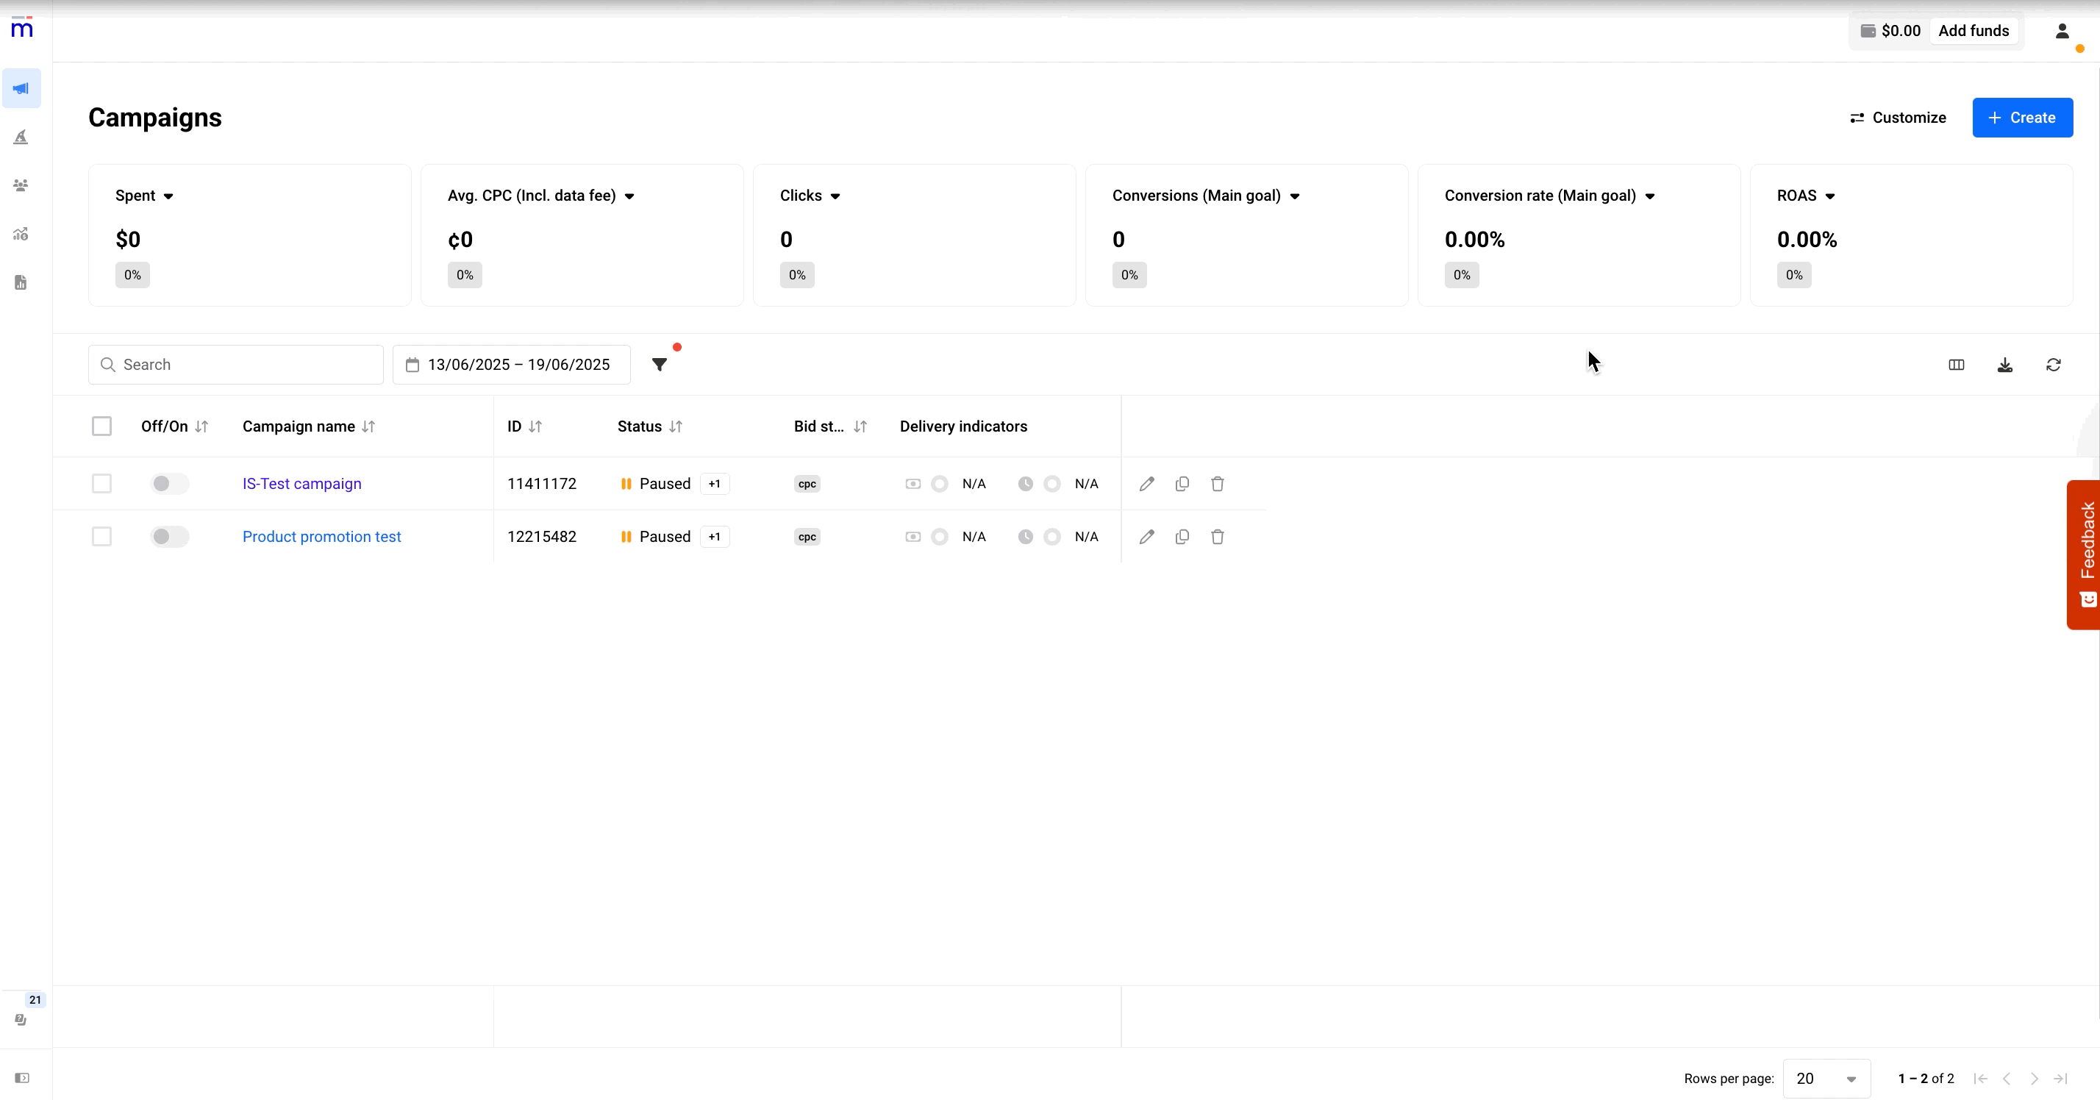Delete the IS-Test campaign using trash icon
The width and height of the screenshot is (2100, 1100).
(x=1217, y=484)
